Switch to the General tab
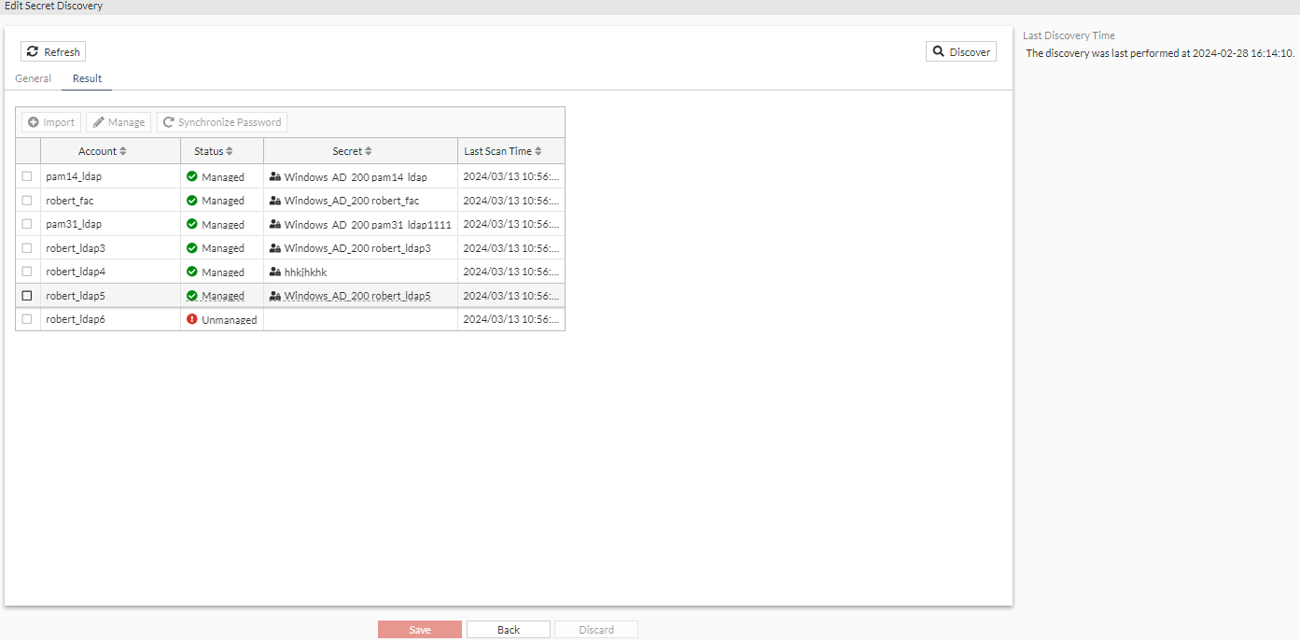Screen dimensions: 1300x642 33,78
